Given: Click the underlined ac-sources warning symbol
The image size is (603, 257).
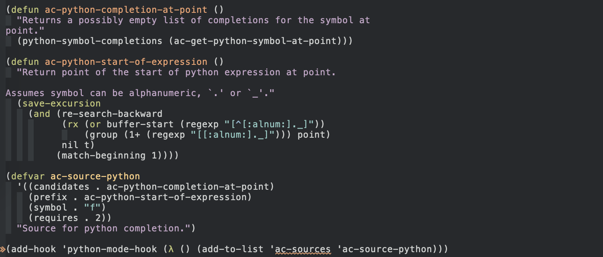Looking at the screenshot, I should coord(303,249).
